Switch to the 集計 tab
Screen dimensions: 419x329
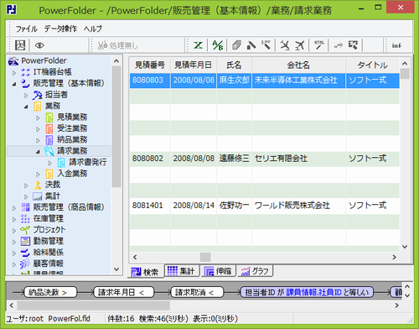pyautogui.click(x=182, y=271)
